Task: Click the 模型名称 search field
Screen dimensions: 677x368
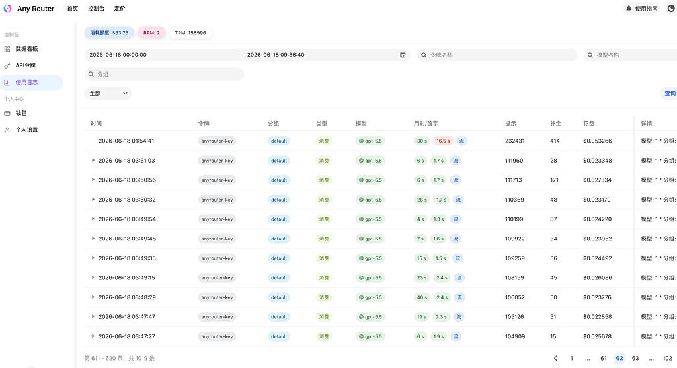Action: click(630, 55)
